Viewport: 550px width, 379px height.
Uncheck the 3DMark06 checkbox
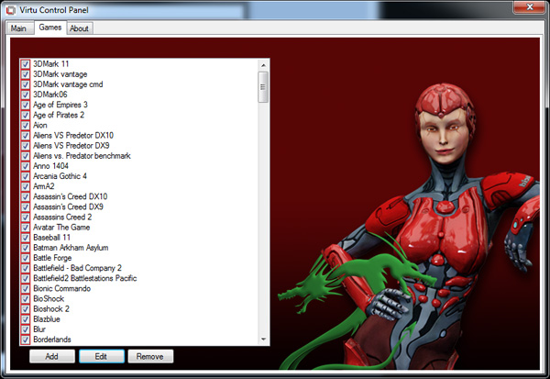coord(26,95)
